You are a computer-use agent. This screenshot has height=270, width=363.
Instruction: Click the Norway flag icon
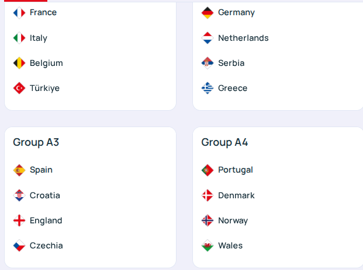click(208, 220)
